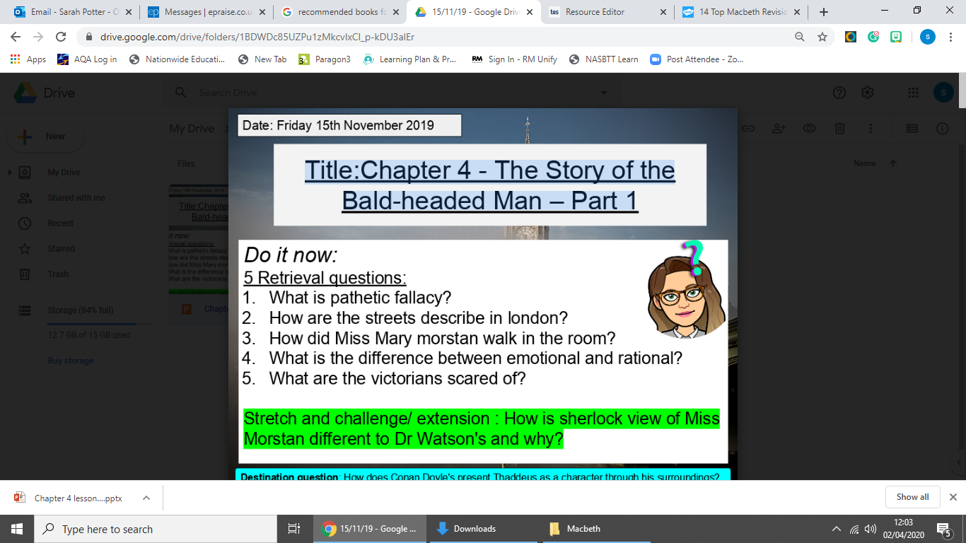This screenshot has width=966, height=543.
Task: Open Windows Start menu
Action: click(x=16, y=529)
